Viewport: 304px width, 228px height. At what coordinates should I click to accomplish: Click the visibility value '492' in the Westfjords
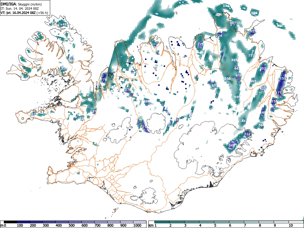[65, 24]
